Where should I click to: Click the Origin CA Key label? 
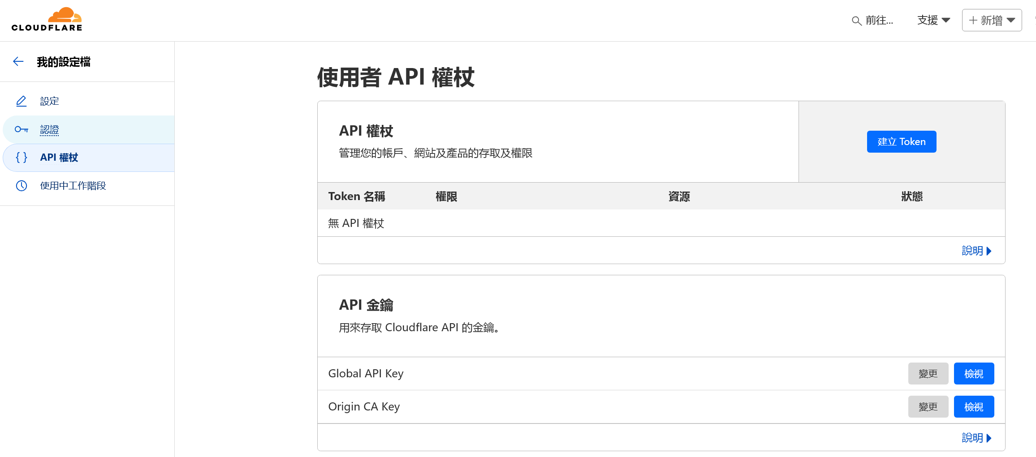click(364, 407)
